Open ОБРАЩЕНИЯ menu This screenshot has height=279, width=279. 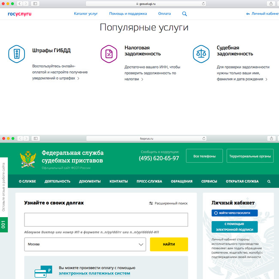tap(182, 181)
